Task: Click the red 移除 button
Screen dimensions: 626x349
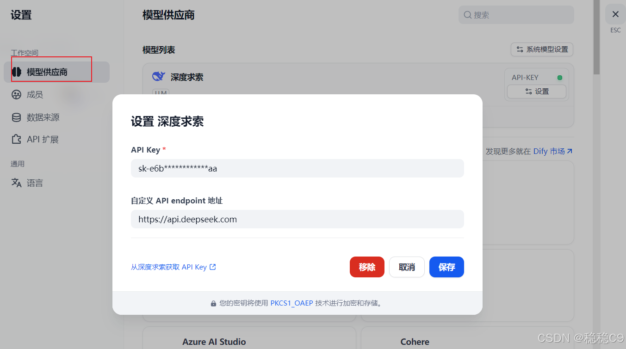Action: 367,267
